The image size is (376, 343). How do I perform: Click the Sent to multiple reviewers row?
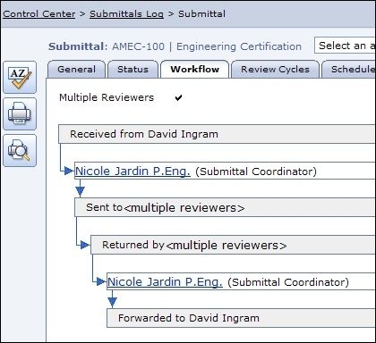(x=225, y=207)
